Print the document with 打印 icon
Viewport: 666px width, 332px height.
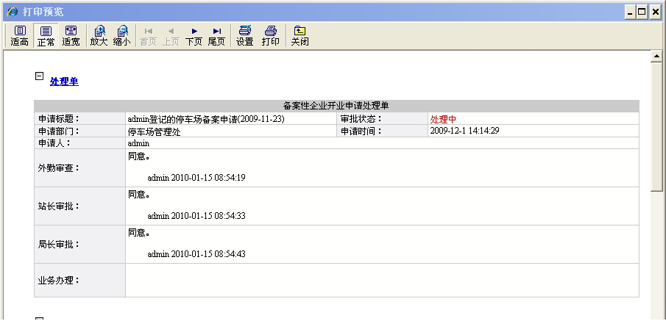[x=270, y=35]
